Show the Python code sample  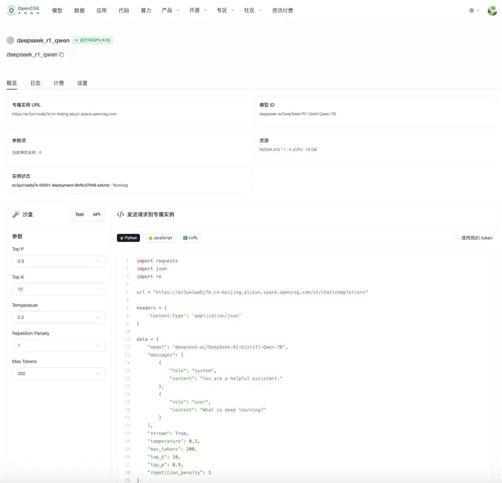click(128, 238)
